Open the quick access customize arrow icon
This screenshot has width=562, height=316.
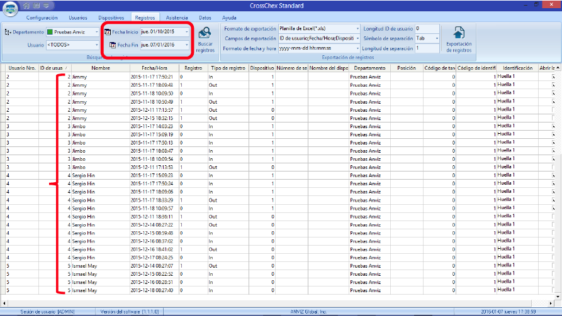(x=46, y=6)
